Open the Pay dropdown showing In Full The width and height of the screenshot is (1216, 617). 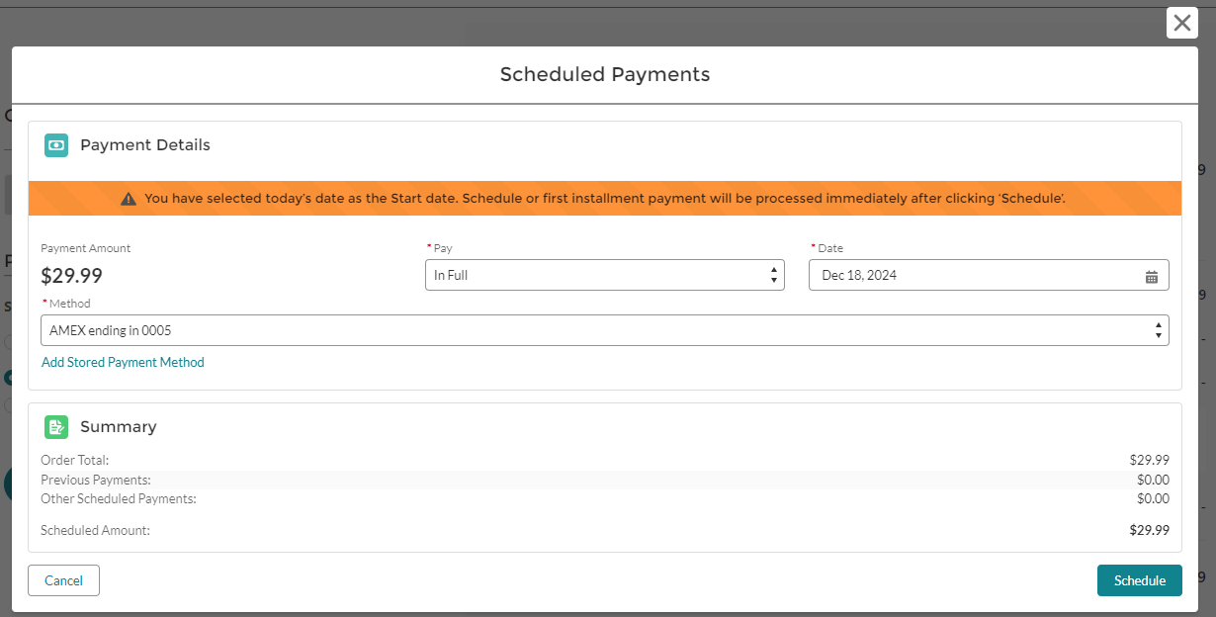click(604, 275)
